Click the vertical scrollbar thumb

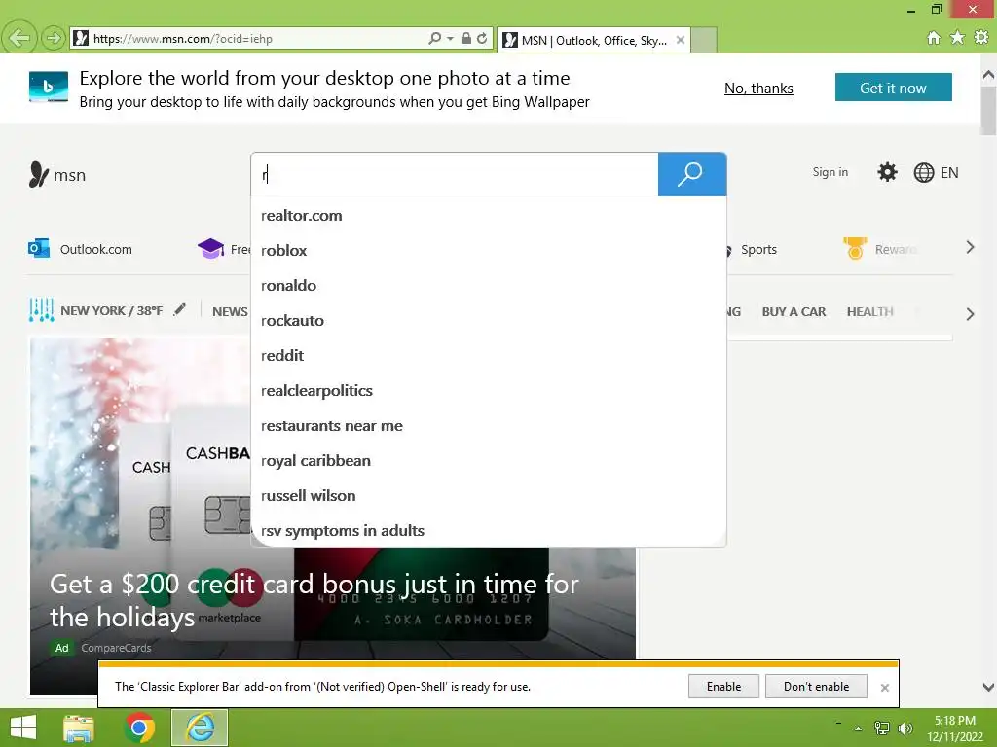[x=988, y=111]
